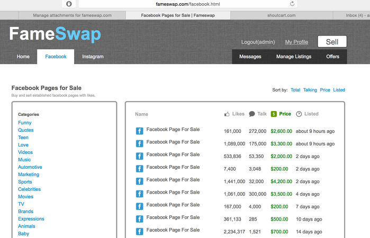Click the green dollar Price column icon
370x238 pixels.
click(x=274, y=114)
